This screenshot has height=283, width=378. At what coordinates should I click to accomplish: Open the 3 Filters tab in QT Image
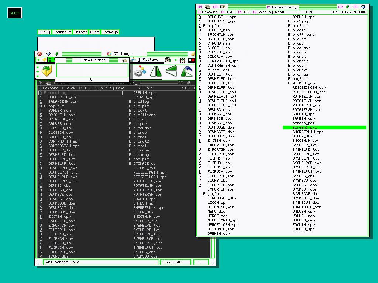(x=148, y=60)
